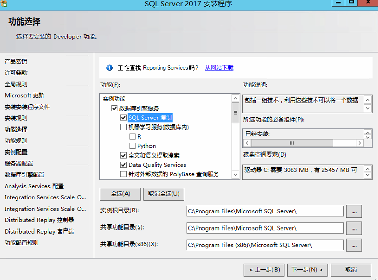Toggle the 数据库引擎服务 checkbox
The image size is (378, 280).
point(114,108)
